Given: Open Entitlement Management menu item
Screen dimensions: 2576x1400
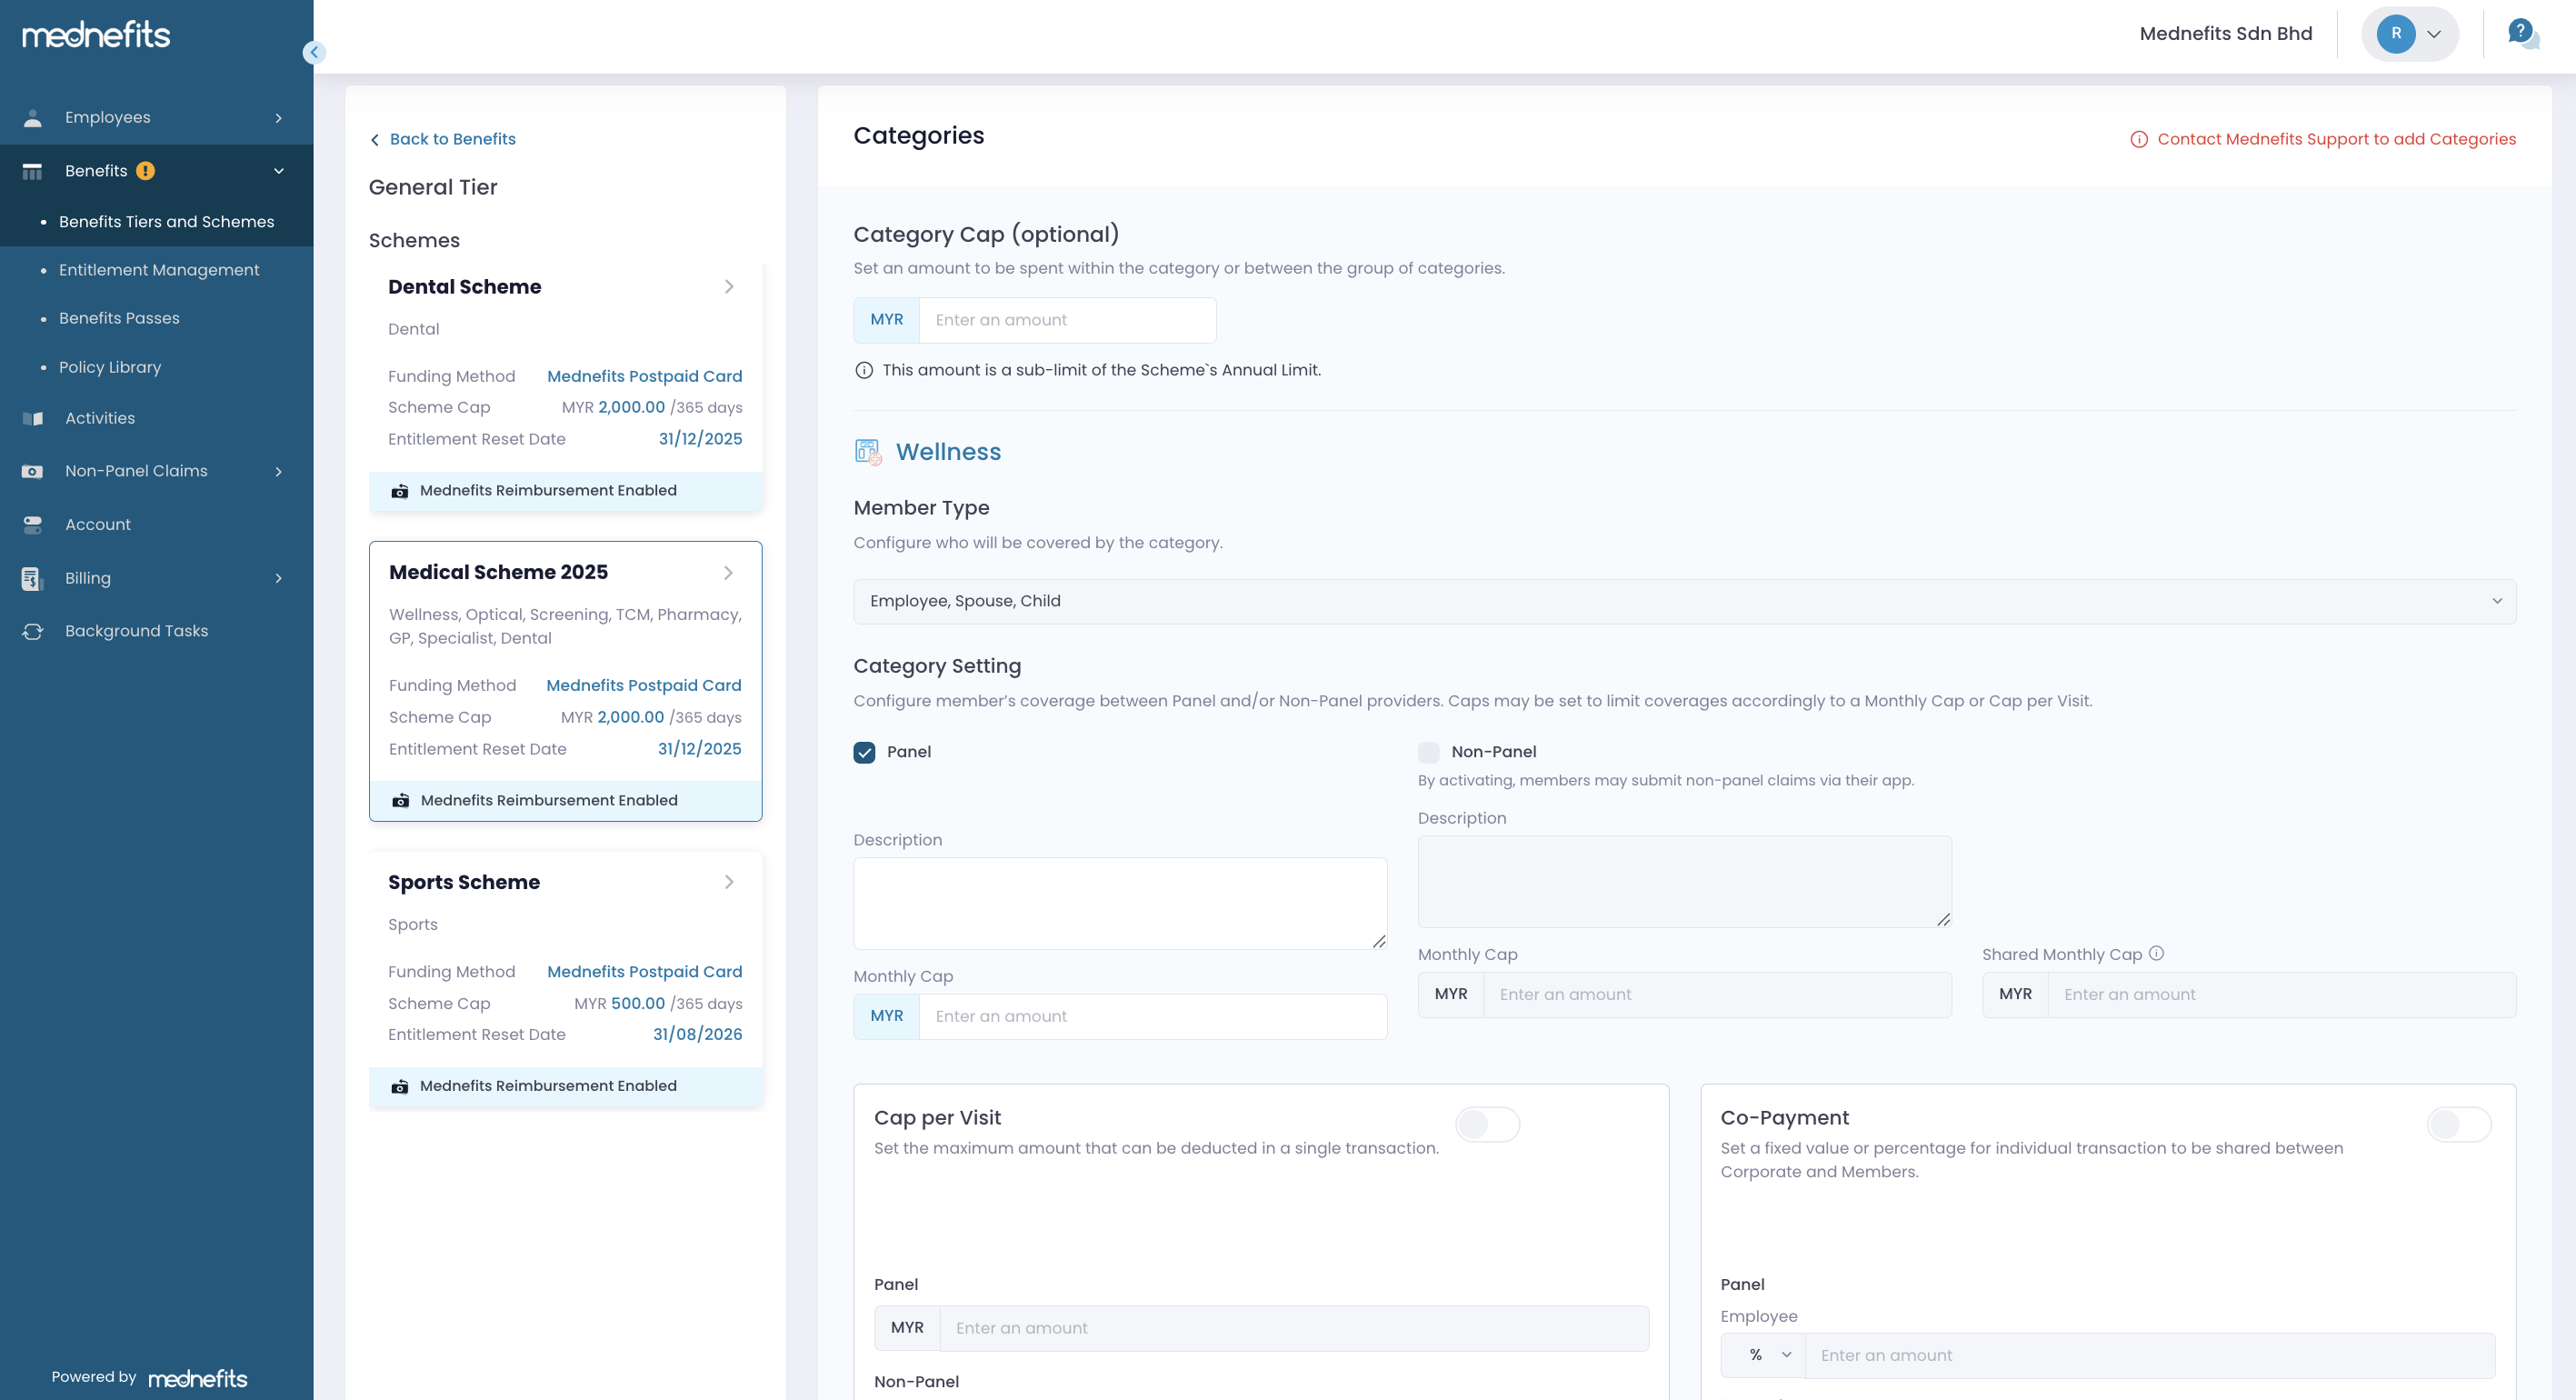Looking at the screenshot, I should 159,270.
